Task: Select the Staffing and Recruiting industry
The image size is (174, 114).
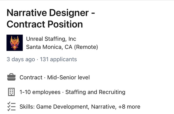Action: [x=95, y=92]
